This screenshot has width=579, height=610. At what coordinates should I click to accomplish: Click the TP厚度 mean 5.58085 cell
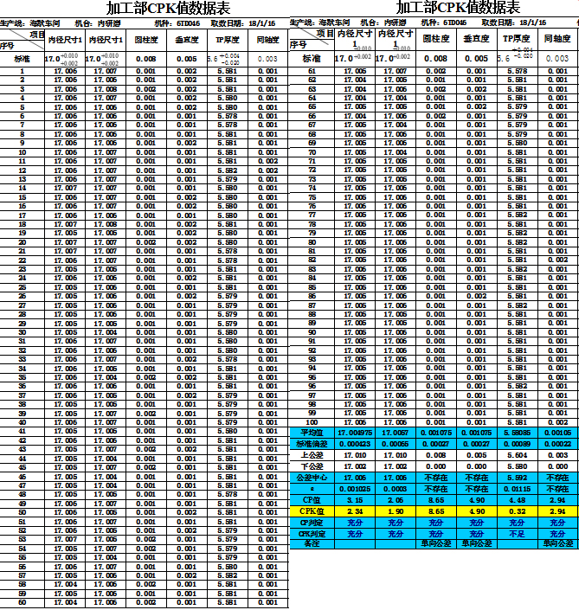pos(518,432)
